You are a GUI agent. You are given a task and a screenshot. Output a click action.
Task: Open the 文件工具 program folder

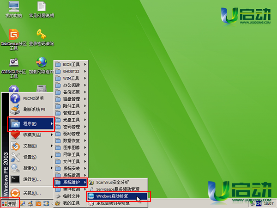[71, 161]
